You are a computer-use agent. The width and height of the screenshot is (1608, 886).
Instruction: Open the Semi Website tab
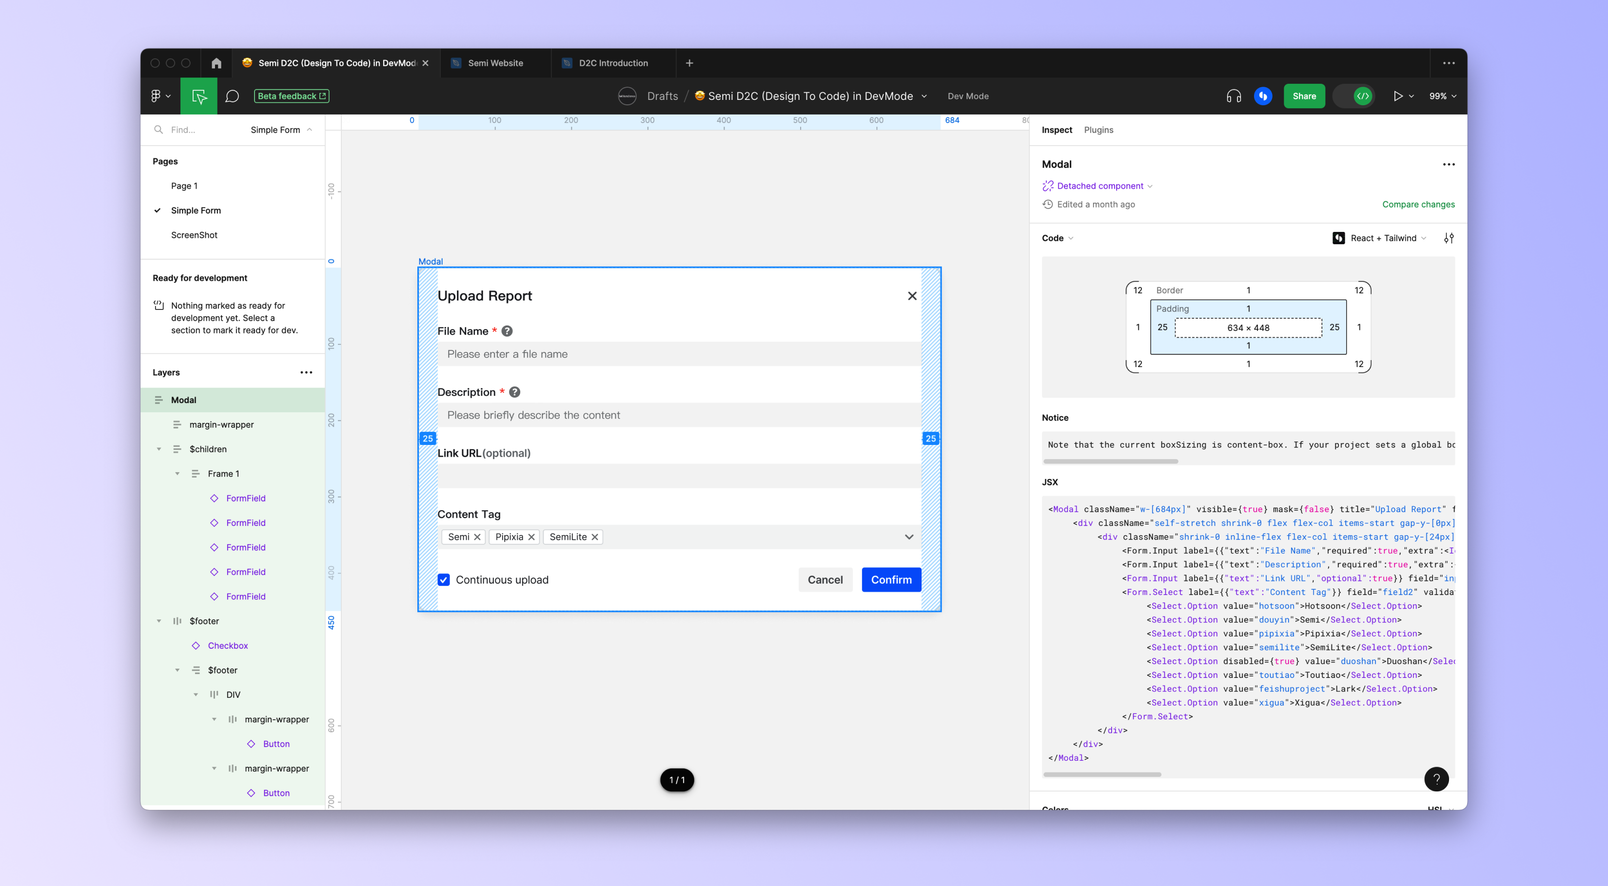coord(496,63)
